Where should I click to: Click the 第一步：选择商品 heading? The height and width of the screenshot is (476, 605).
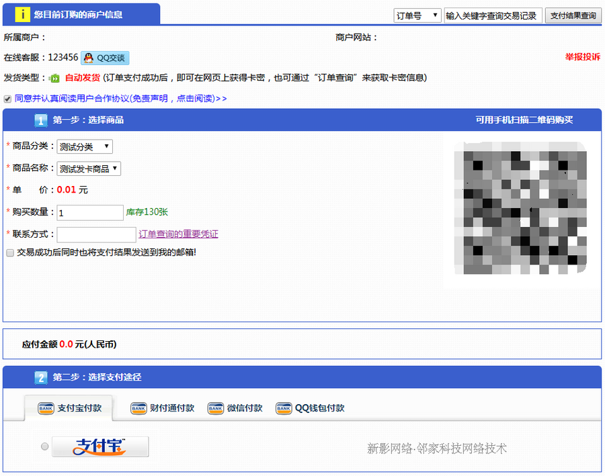pyautogui.click(x=88, y=120)
